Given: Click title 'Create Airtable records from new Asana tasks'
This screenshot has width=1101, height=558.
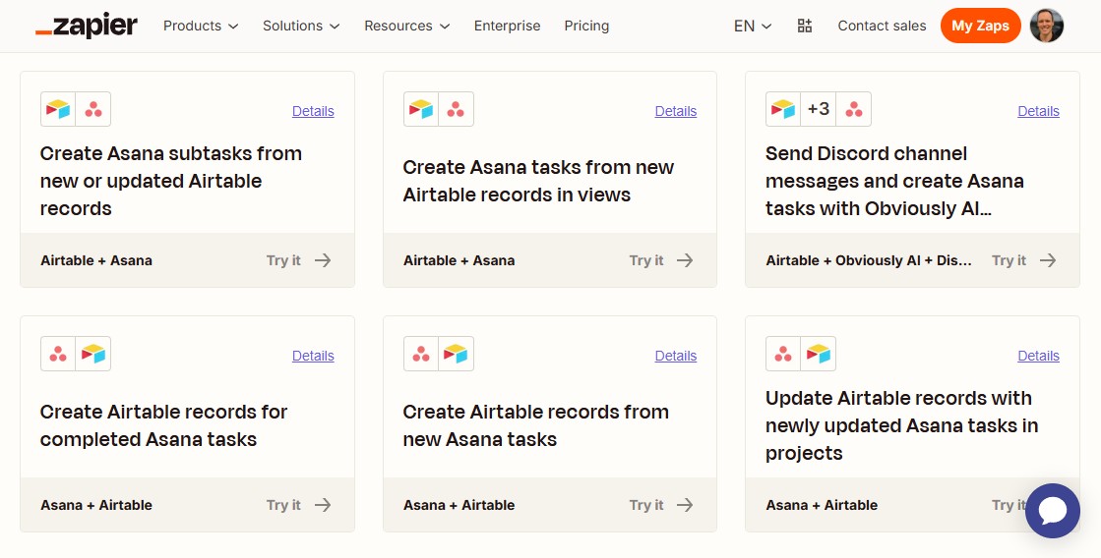Looking at the screenshot, I should tap(536, 425).
